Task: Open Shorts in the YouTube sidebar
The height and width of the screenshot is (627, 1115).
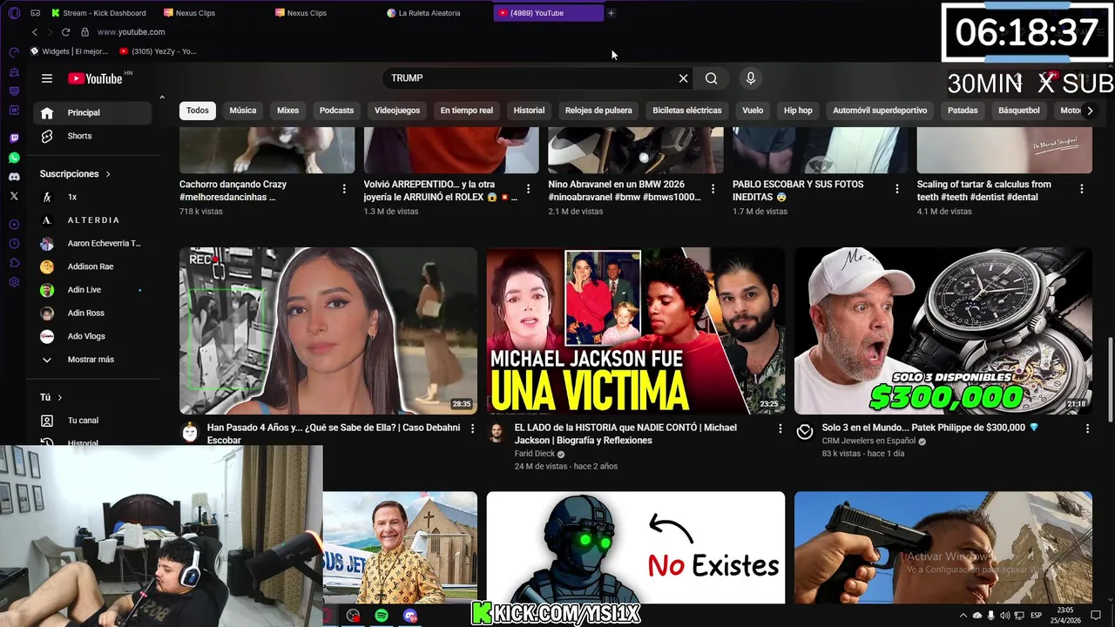Action: pyautogui.click(x=93, y=136)
